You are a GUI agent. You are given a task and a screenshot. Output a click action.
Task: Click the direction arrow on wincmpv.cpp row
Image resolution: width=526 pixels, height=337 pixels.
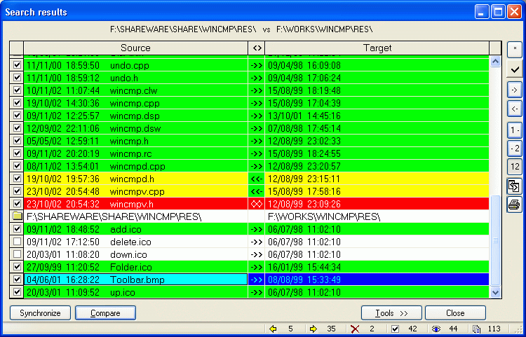coord(257,191)
